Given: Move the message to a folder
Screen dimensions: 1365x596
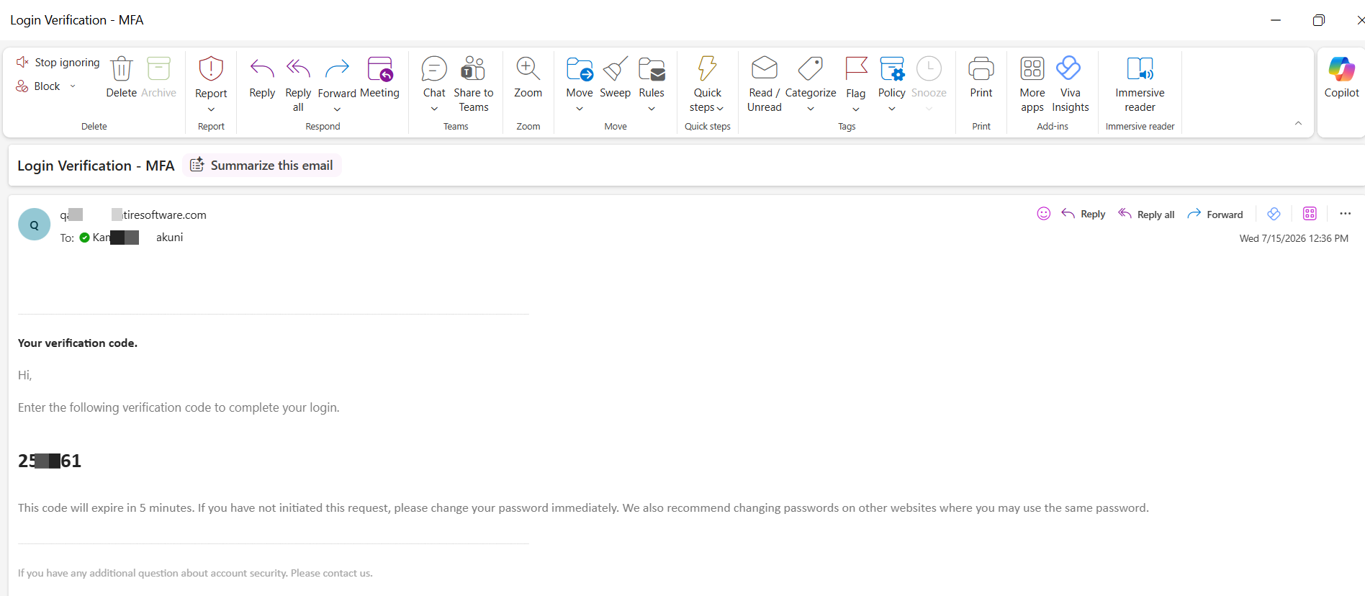Looking at the screenshot, I should point(580,78).
